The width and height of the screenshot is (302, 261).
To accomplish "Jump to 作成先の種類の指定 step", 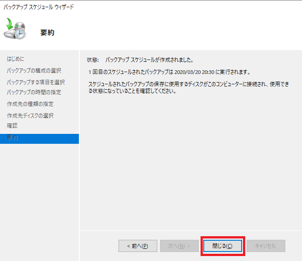I will (x=31, y=104).
